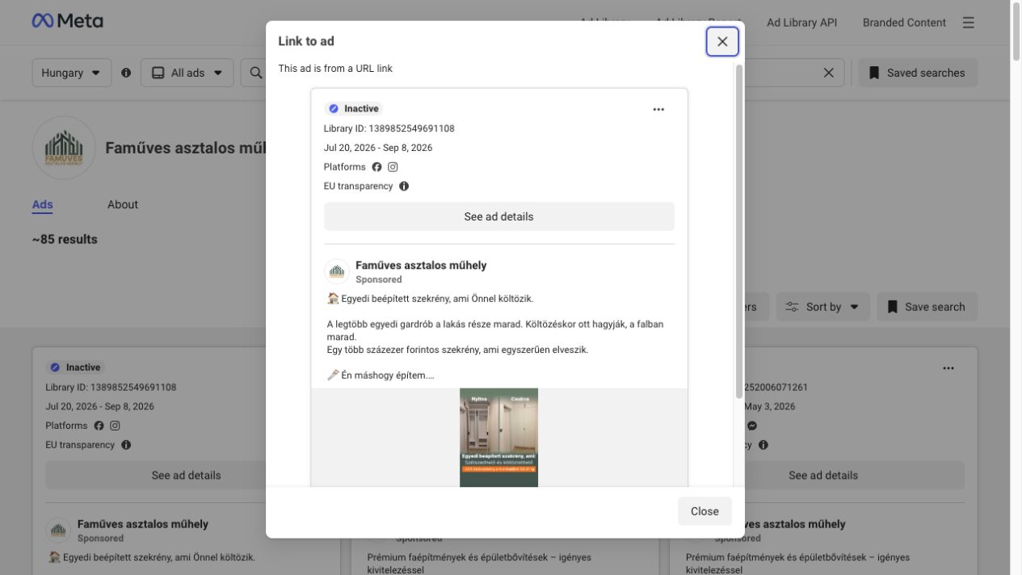Open the Meta hamburger menu icon
The height and width of the screenshot is (575, 1022).
(x=969, y=23)
